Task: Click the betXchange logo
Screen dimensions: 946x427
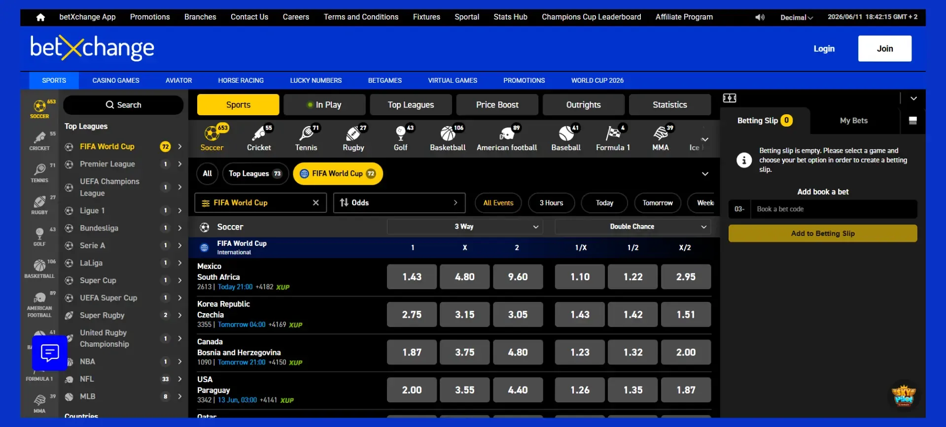Action: pos(92,48)
